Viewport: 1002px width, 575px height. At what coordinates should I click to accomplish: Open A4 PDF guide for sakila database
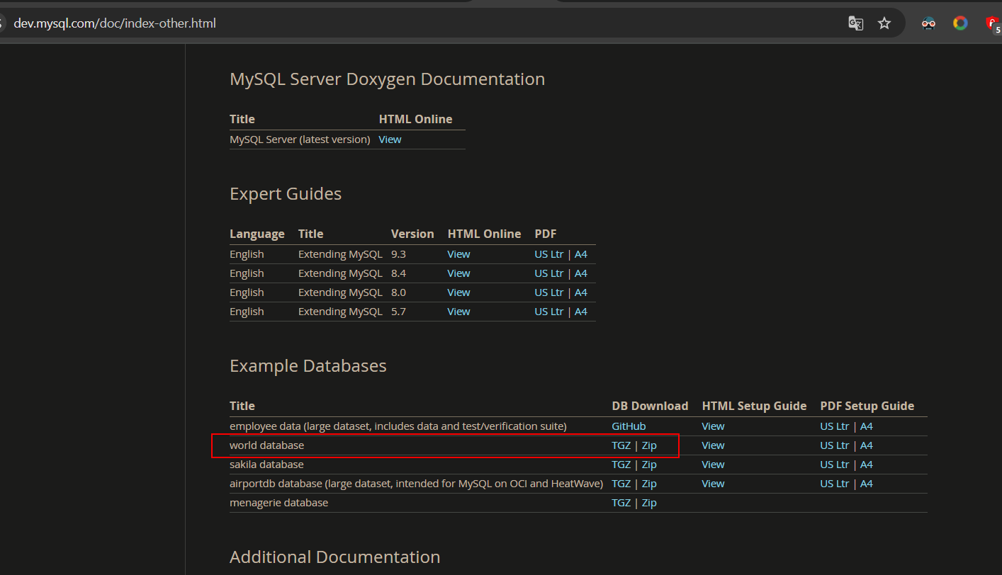point(867,465)
